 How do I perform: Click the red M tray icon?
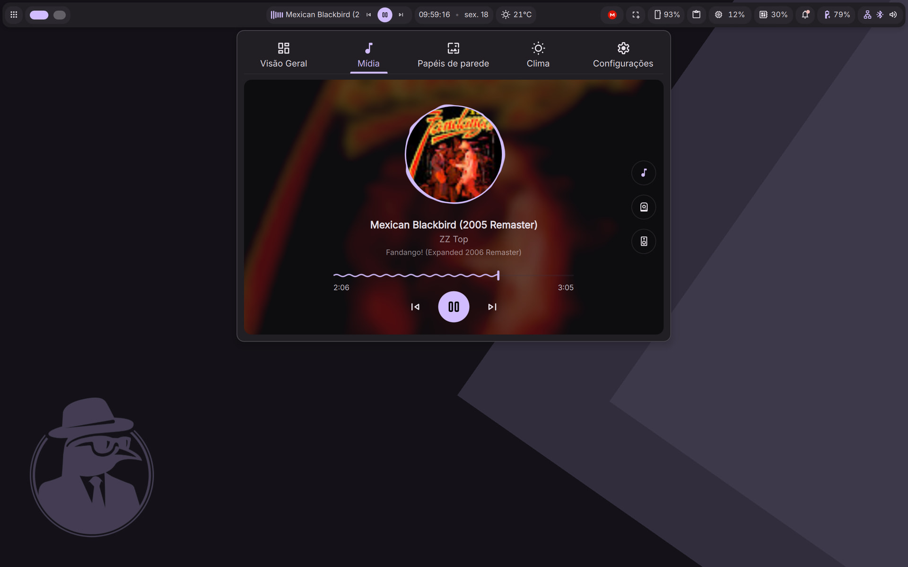tap(612, 15)
